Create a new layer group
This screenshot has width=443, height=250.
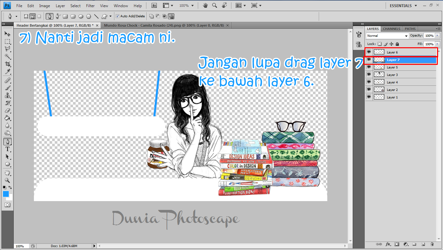414,244
